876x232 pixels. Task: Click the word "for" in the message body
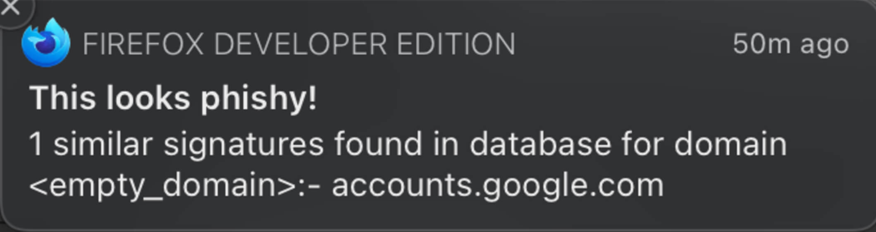point(642,144)
